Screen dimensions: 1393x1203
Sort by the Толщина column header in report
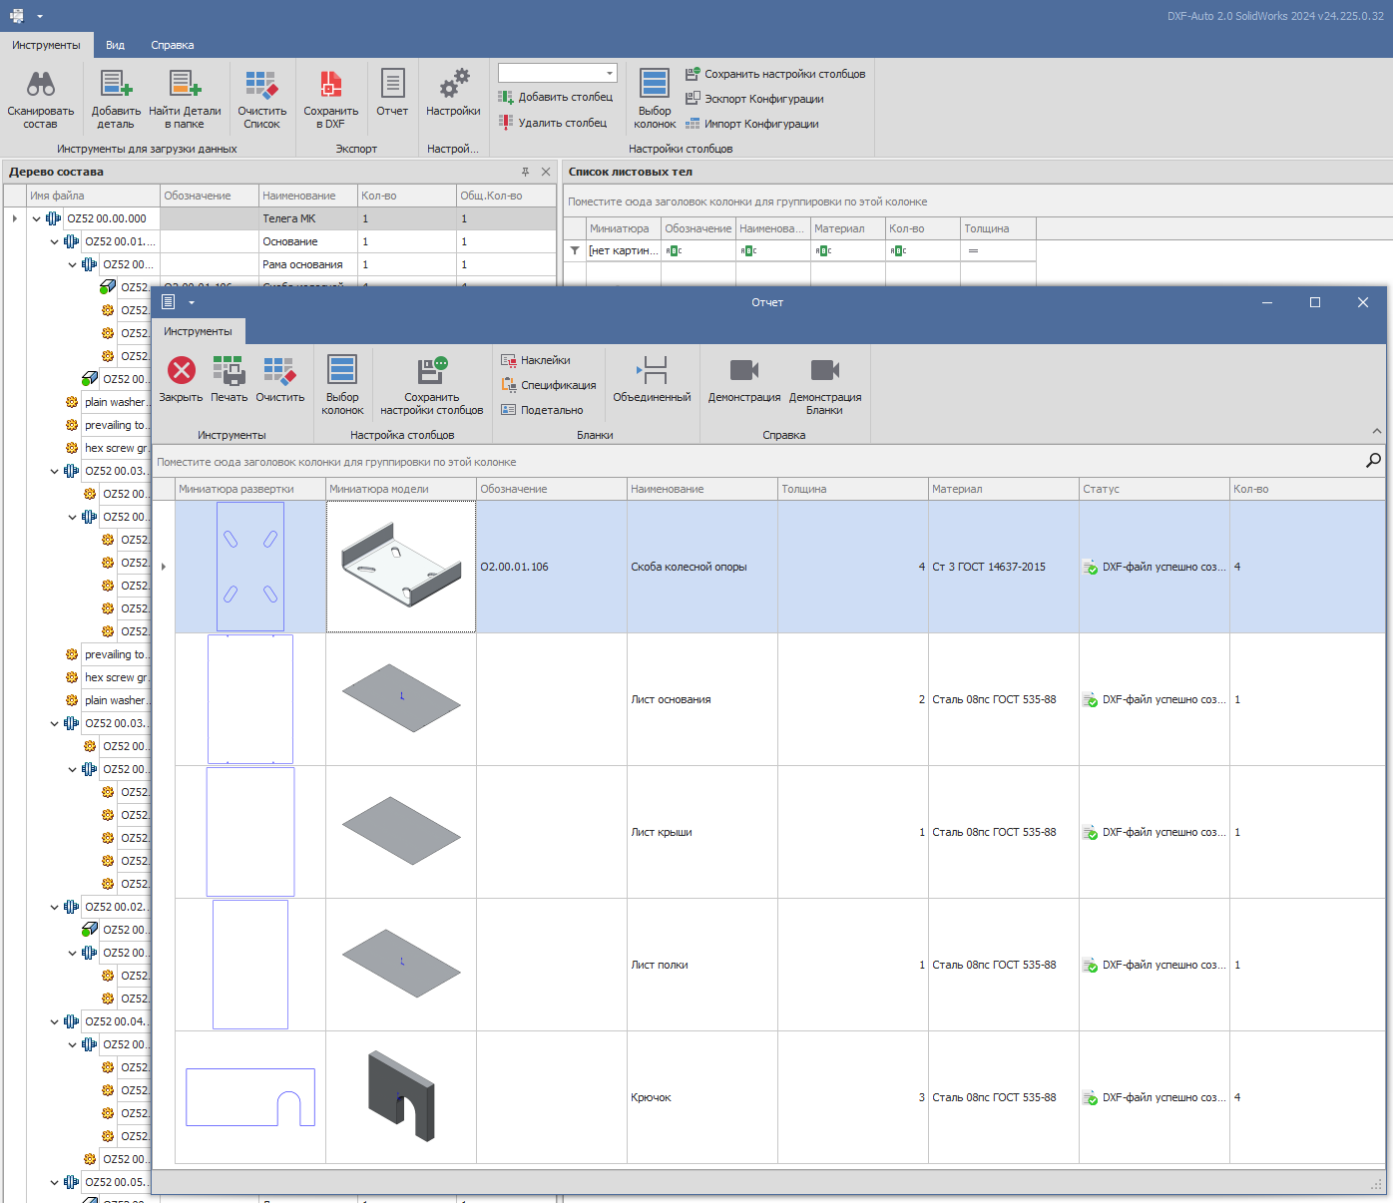pos(852,489)
